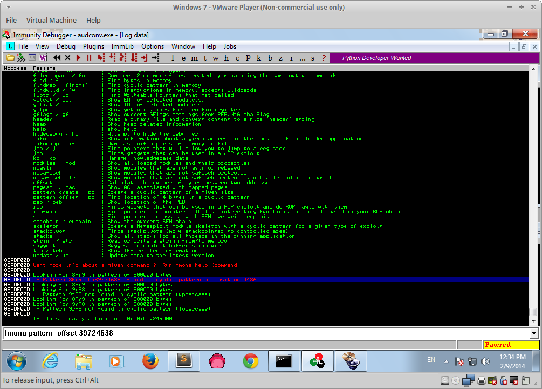The width and height of the screenshot is (542, 389).
Task: Open Command Prompt taskbar item
Action: pos(284,360)
